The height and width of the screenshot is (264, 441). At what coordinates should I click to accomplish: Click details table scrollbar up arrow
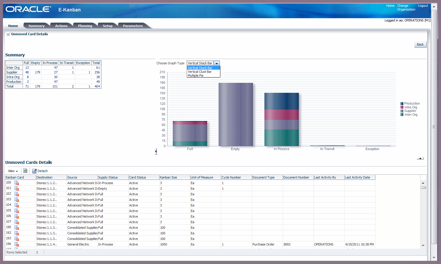point(423,183)
